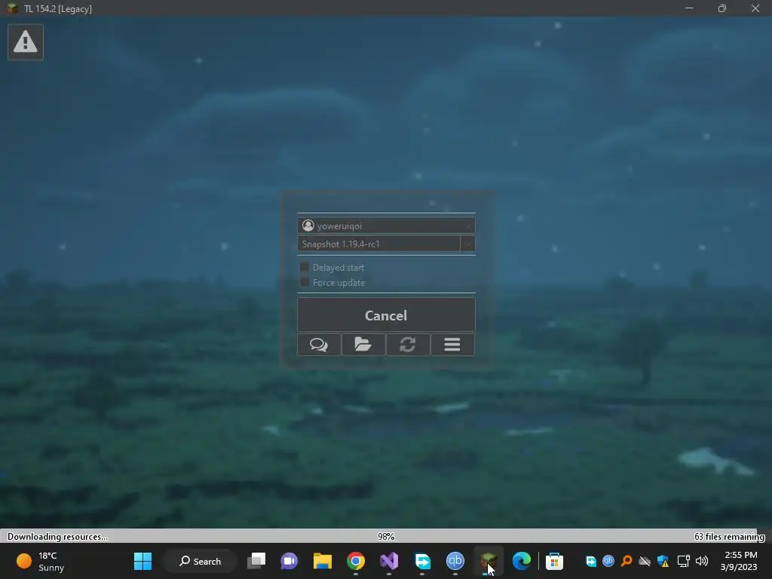Click the TL launcher icon in title bar

(12, 8)
